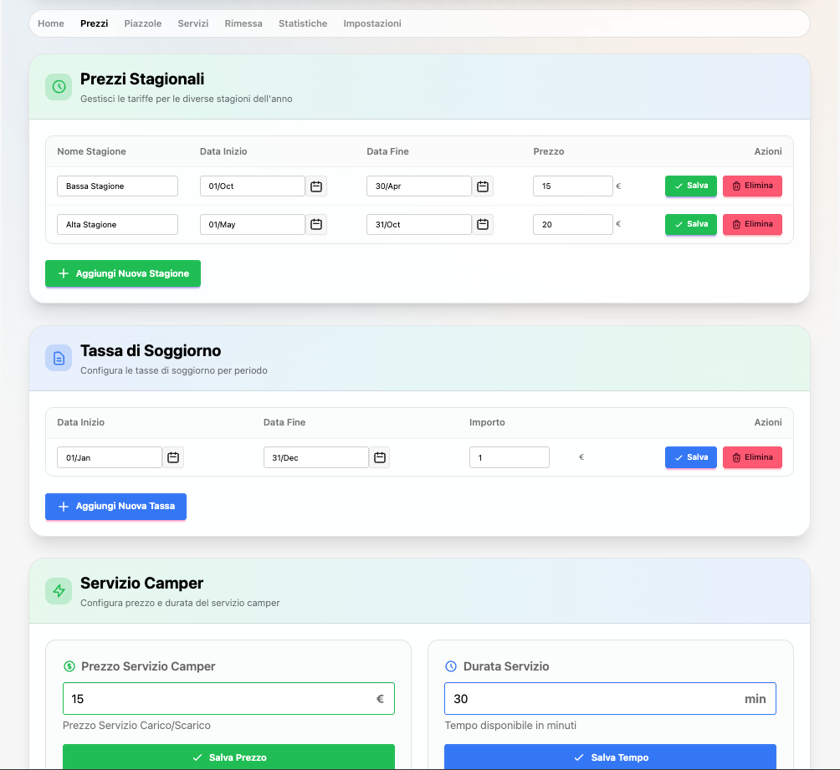This screenshot has height=770, width=840.
Task: Save the Bassa Stagione row
Action: (x=690, y=186)
